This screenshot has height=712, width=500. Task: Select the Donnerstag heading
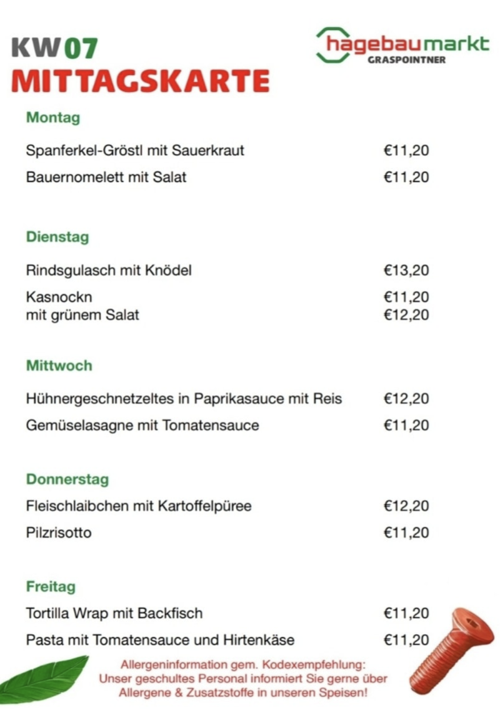[67, 479]
